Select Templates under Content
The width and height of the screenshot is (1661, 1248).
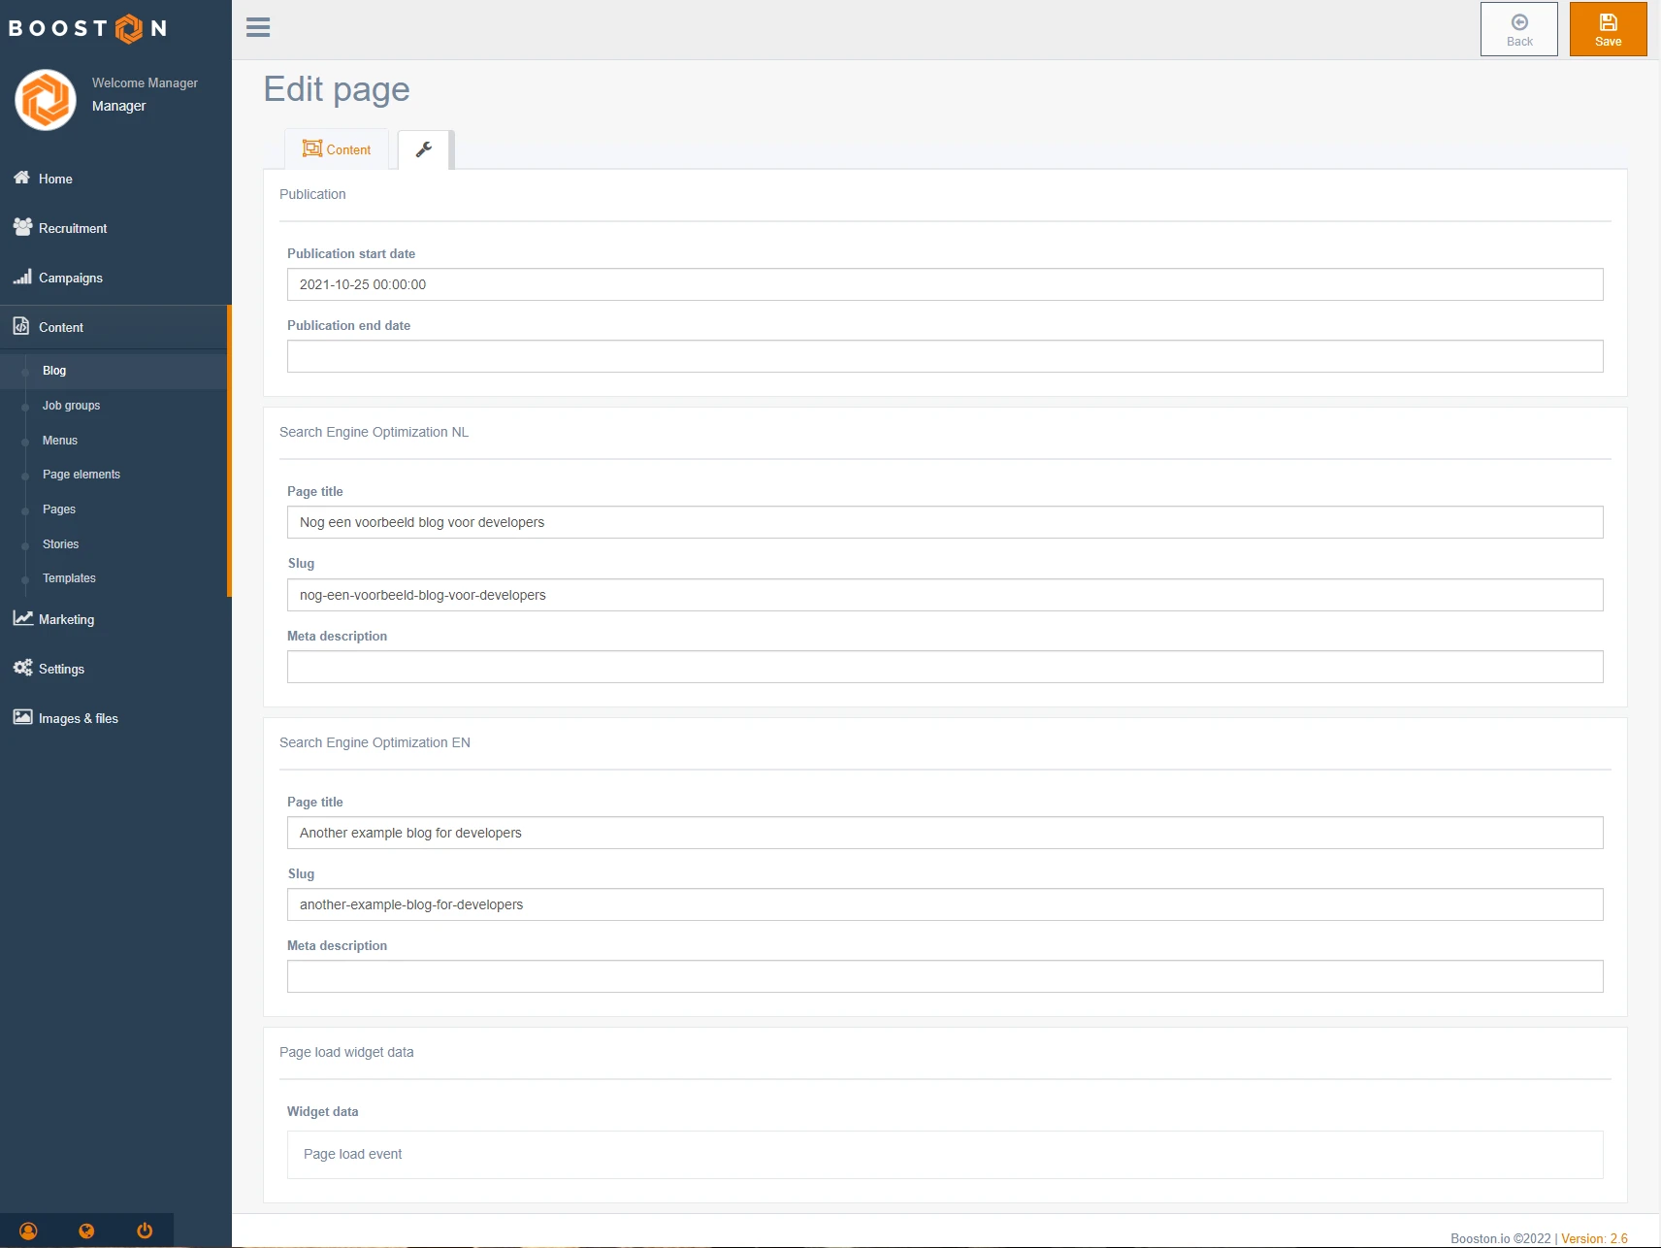tap(69, 578)
